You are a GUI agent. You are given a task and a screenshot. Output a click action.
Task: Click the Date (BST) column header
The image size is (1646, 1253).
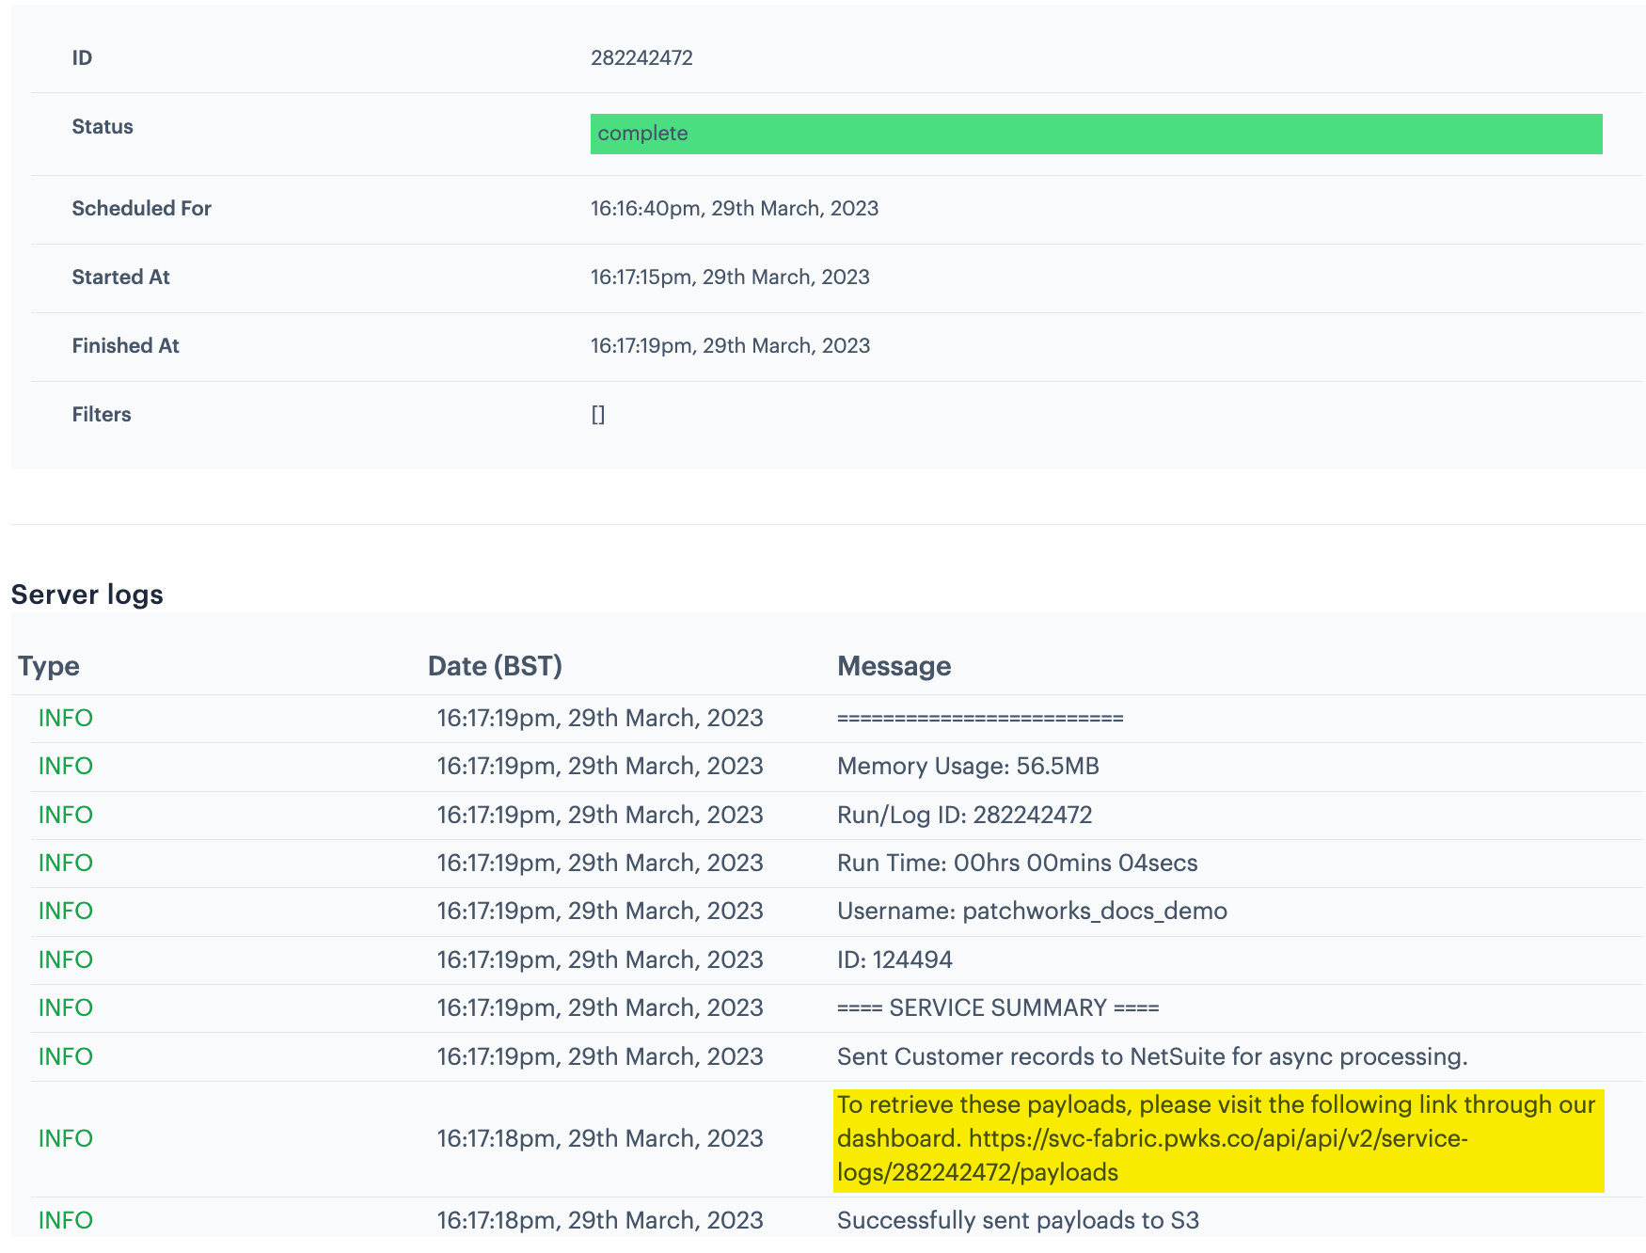point(495,666)
